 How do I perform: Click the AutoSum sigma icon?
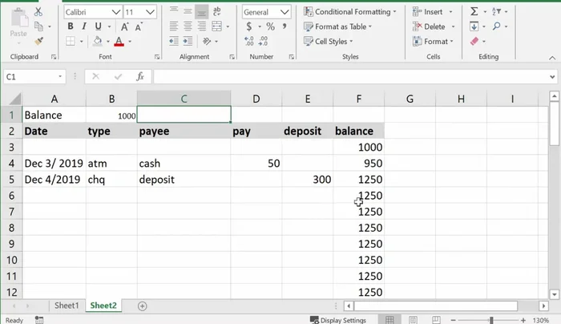click(474, 12)
